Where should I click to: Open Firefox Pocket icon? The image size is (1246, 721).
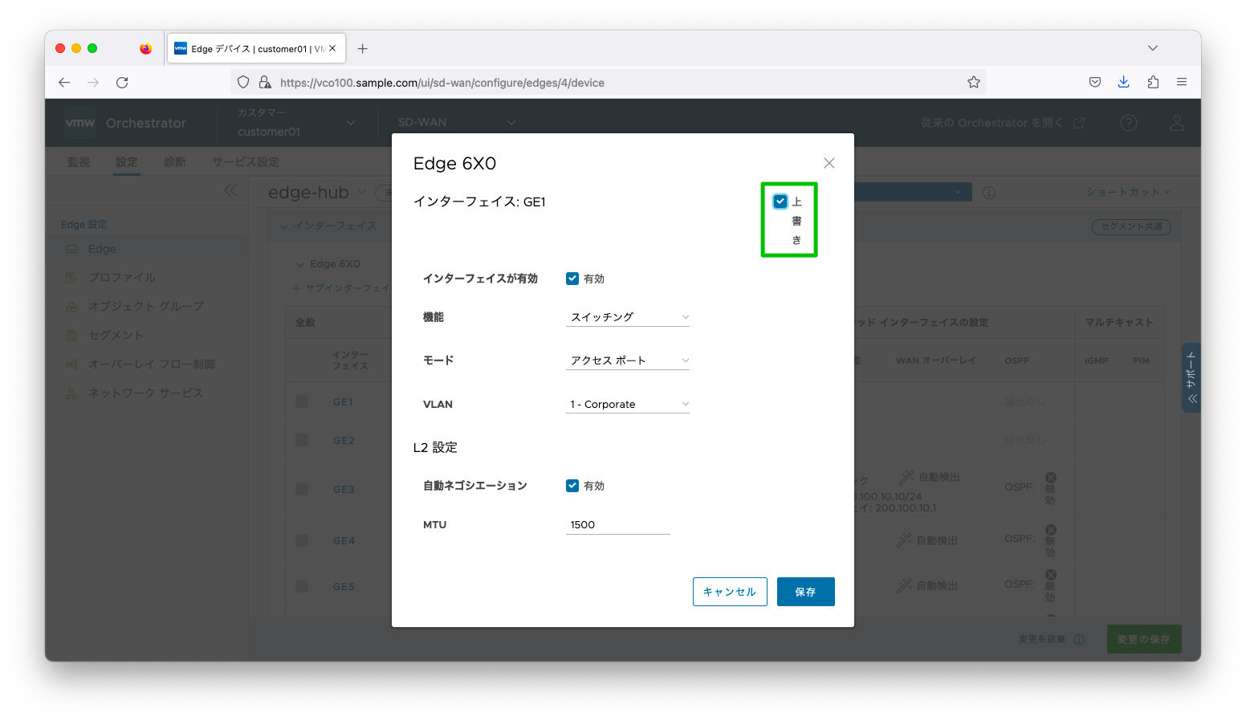click(x=1095, y=82)
